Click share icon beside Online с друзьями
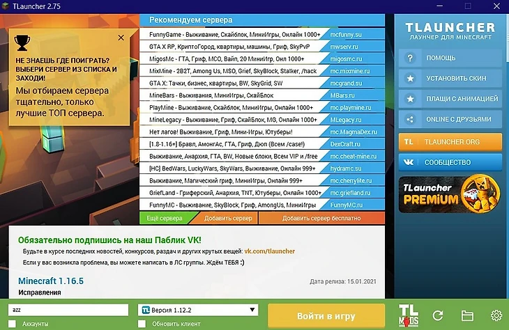The width and height of the screenshot is (509, 330). tap(410, 119)
